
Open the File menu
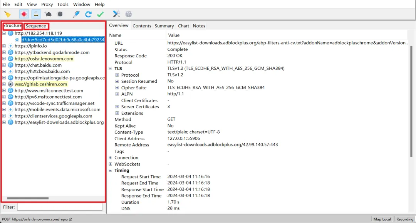tap(6, 4)
